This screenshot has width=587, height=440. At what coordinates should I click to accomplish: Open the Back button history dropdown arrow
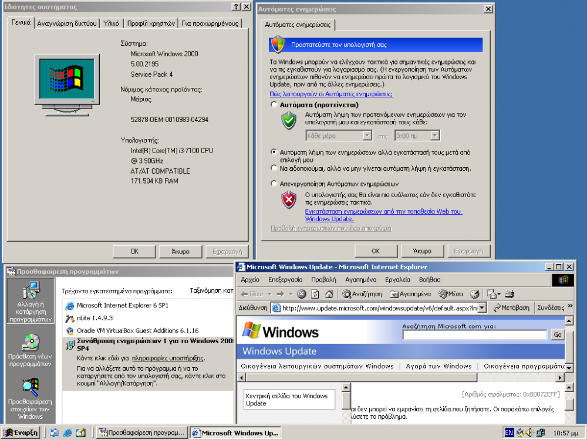tap(269, 294)
